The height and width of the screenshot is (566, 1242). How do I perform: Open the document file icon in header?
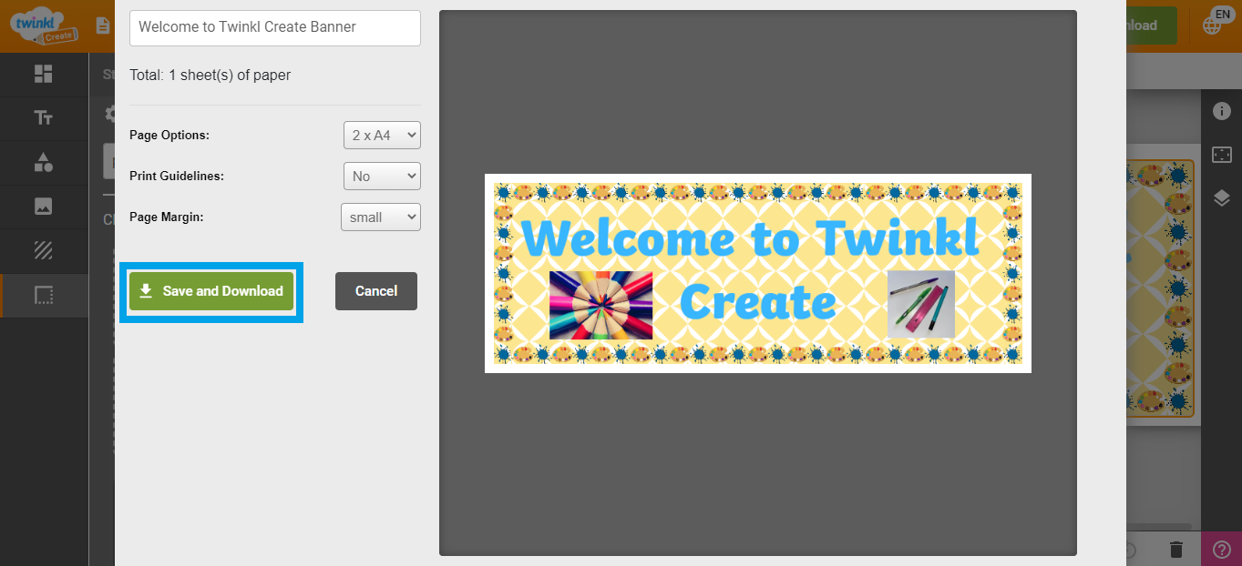click(103, 25)
